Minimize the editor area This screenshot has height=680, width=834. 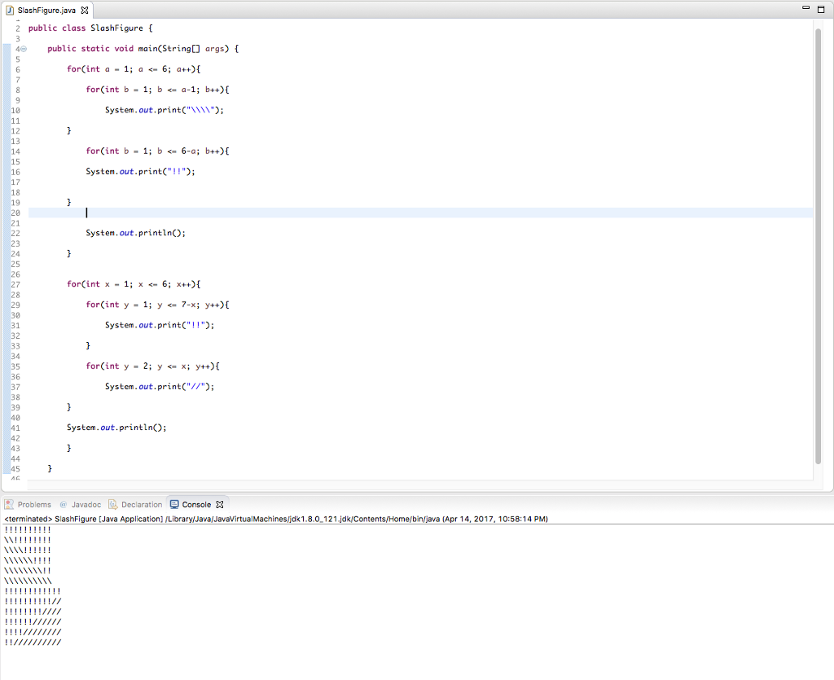pyautogui.click(x=805, y=7)
